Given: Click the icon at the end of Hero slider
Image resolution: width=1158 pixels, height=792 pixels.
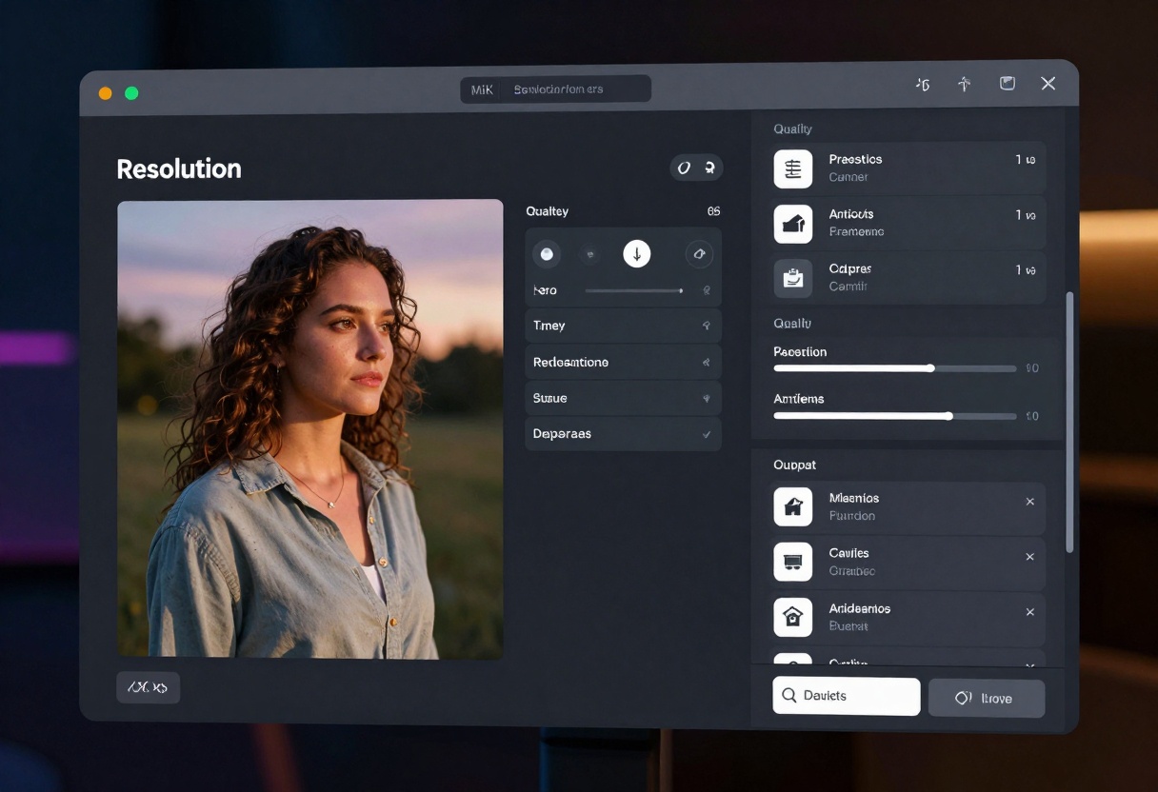Looking at the screenshot, I should 707,290.
